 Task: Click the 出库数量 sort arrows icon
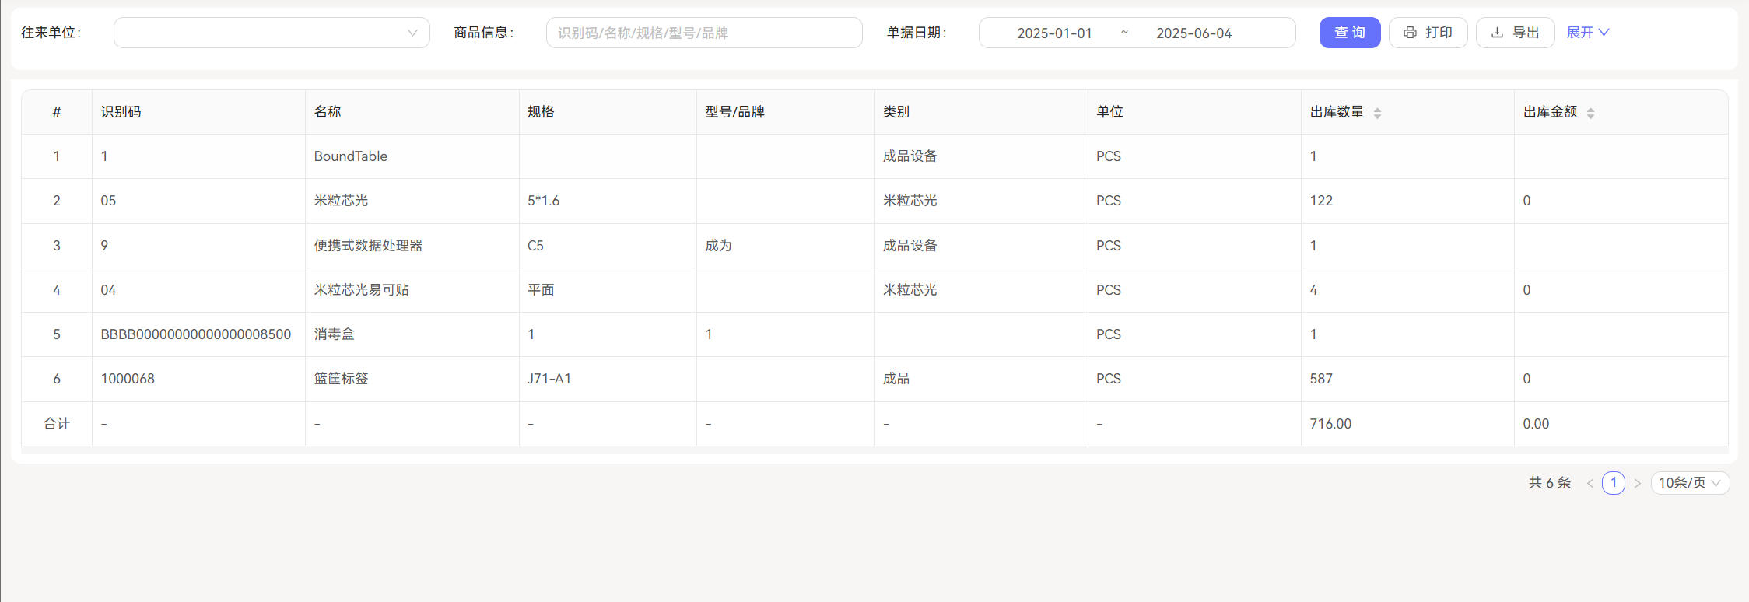pyautogui.click(x=1377, y=113)
